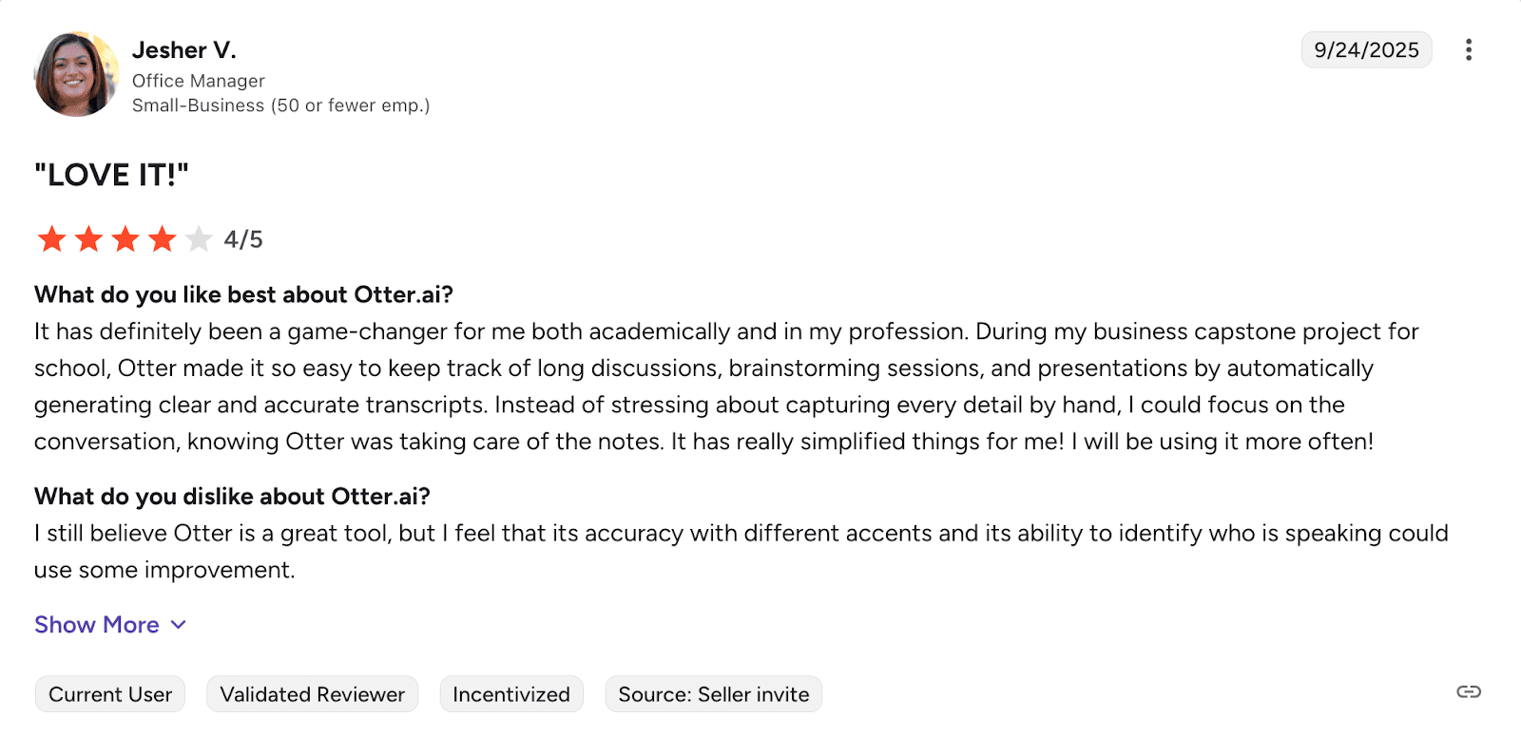Open the three-dot more options menu
This screenshot has height=736, width=1521.
click(1469, 49)
